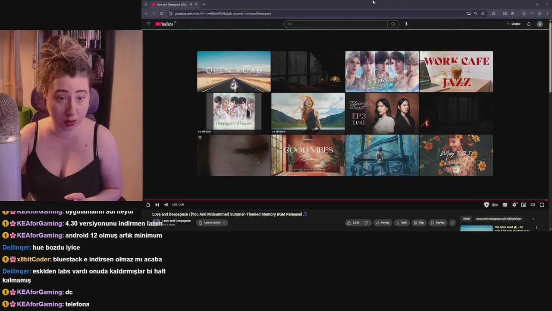Open The Open Road endscreen video

[x=234, y=72]
